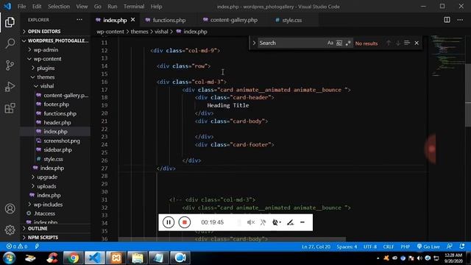
Task: Select the recorder annotation pen tool
Action: (x=290, y=222)
